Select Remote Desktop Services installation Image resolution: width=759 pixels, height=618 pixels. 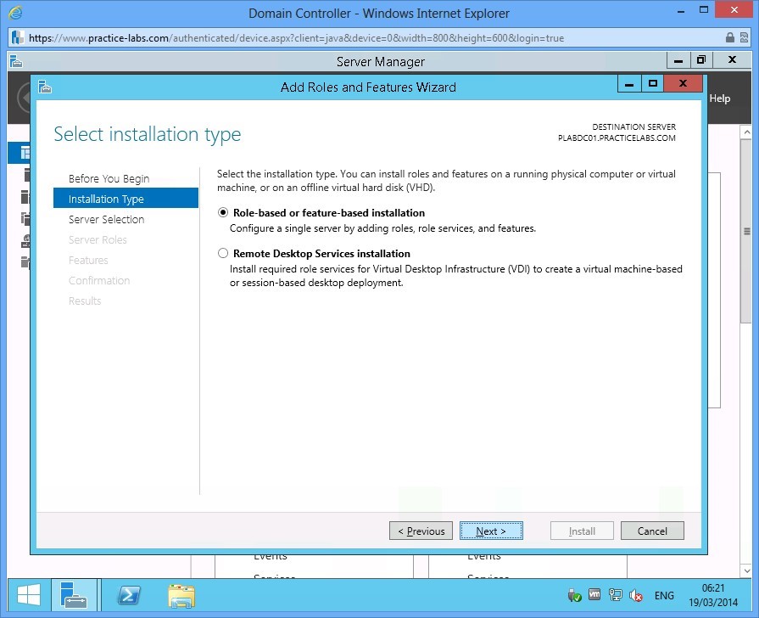point(223,253)
